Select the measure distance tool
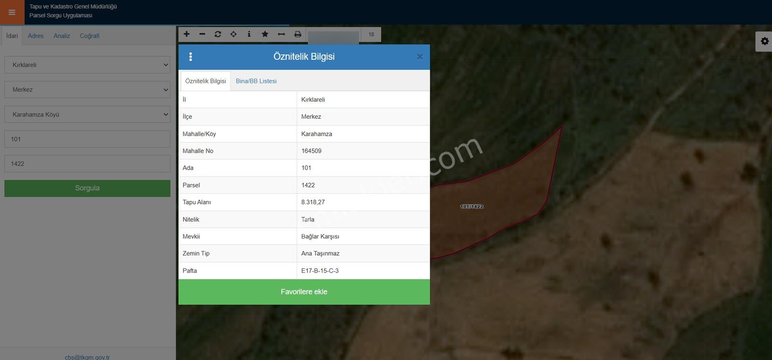This screenshot has height=360, width=772. [281, 34]
